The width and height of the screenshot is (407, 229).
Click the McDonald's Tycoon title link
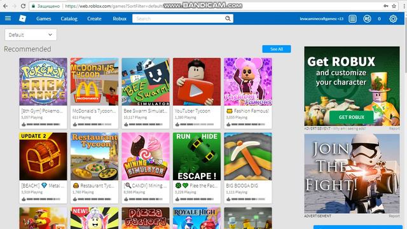(x=94, y=111)
